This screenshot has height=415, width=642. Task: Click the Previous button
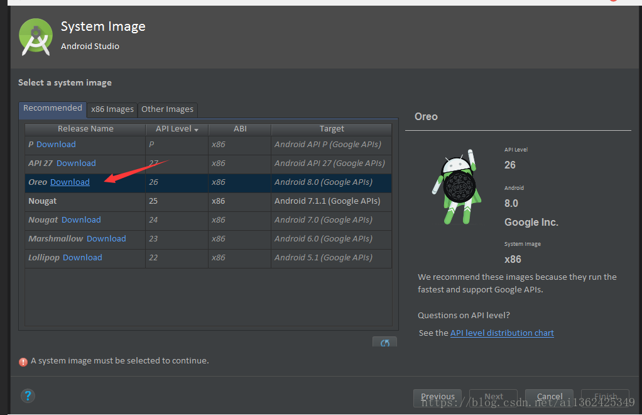point(437,397)
